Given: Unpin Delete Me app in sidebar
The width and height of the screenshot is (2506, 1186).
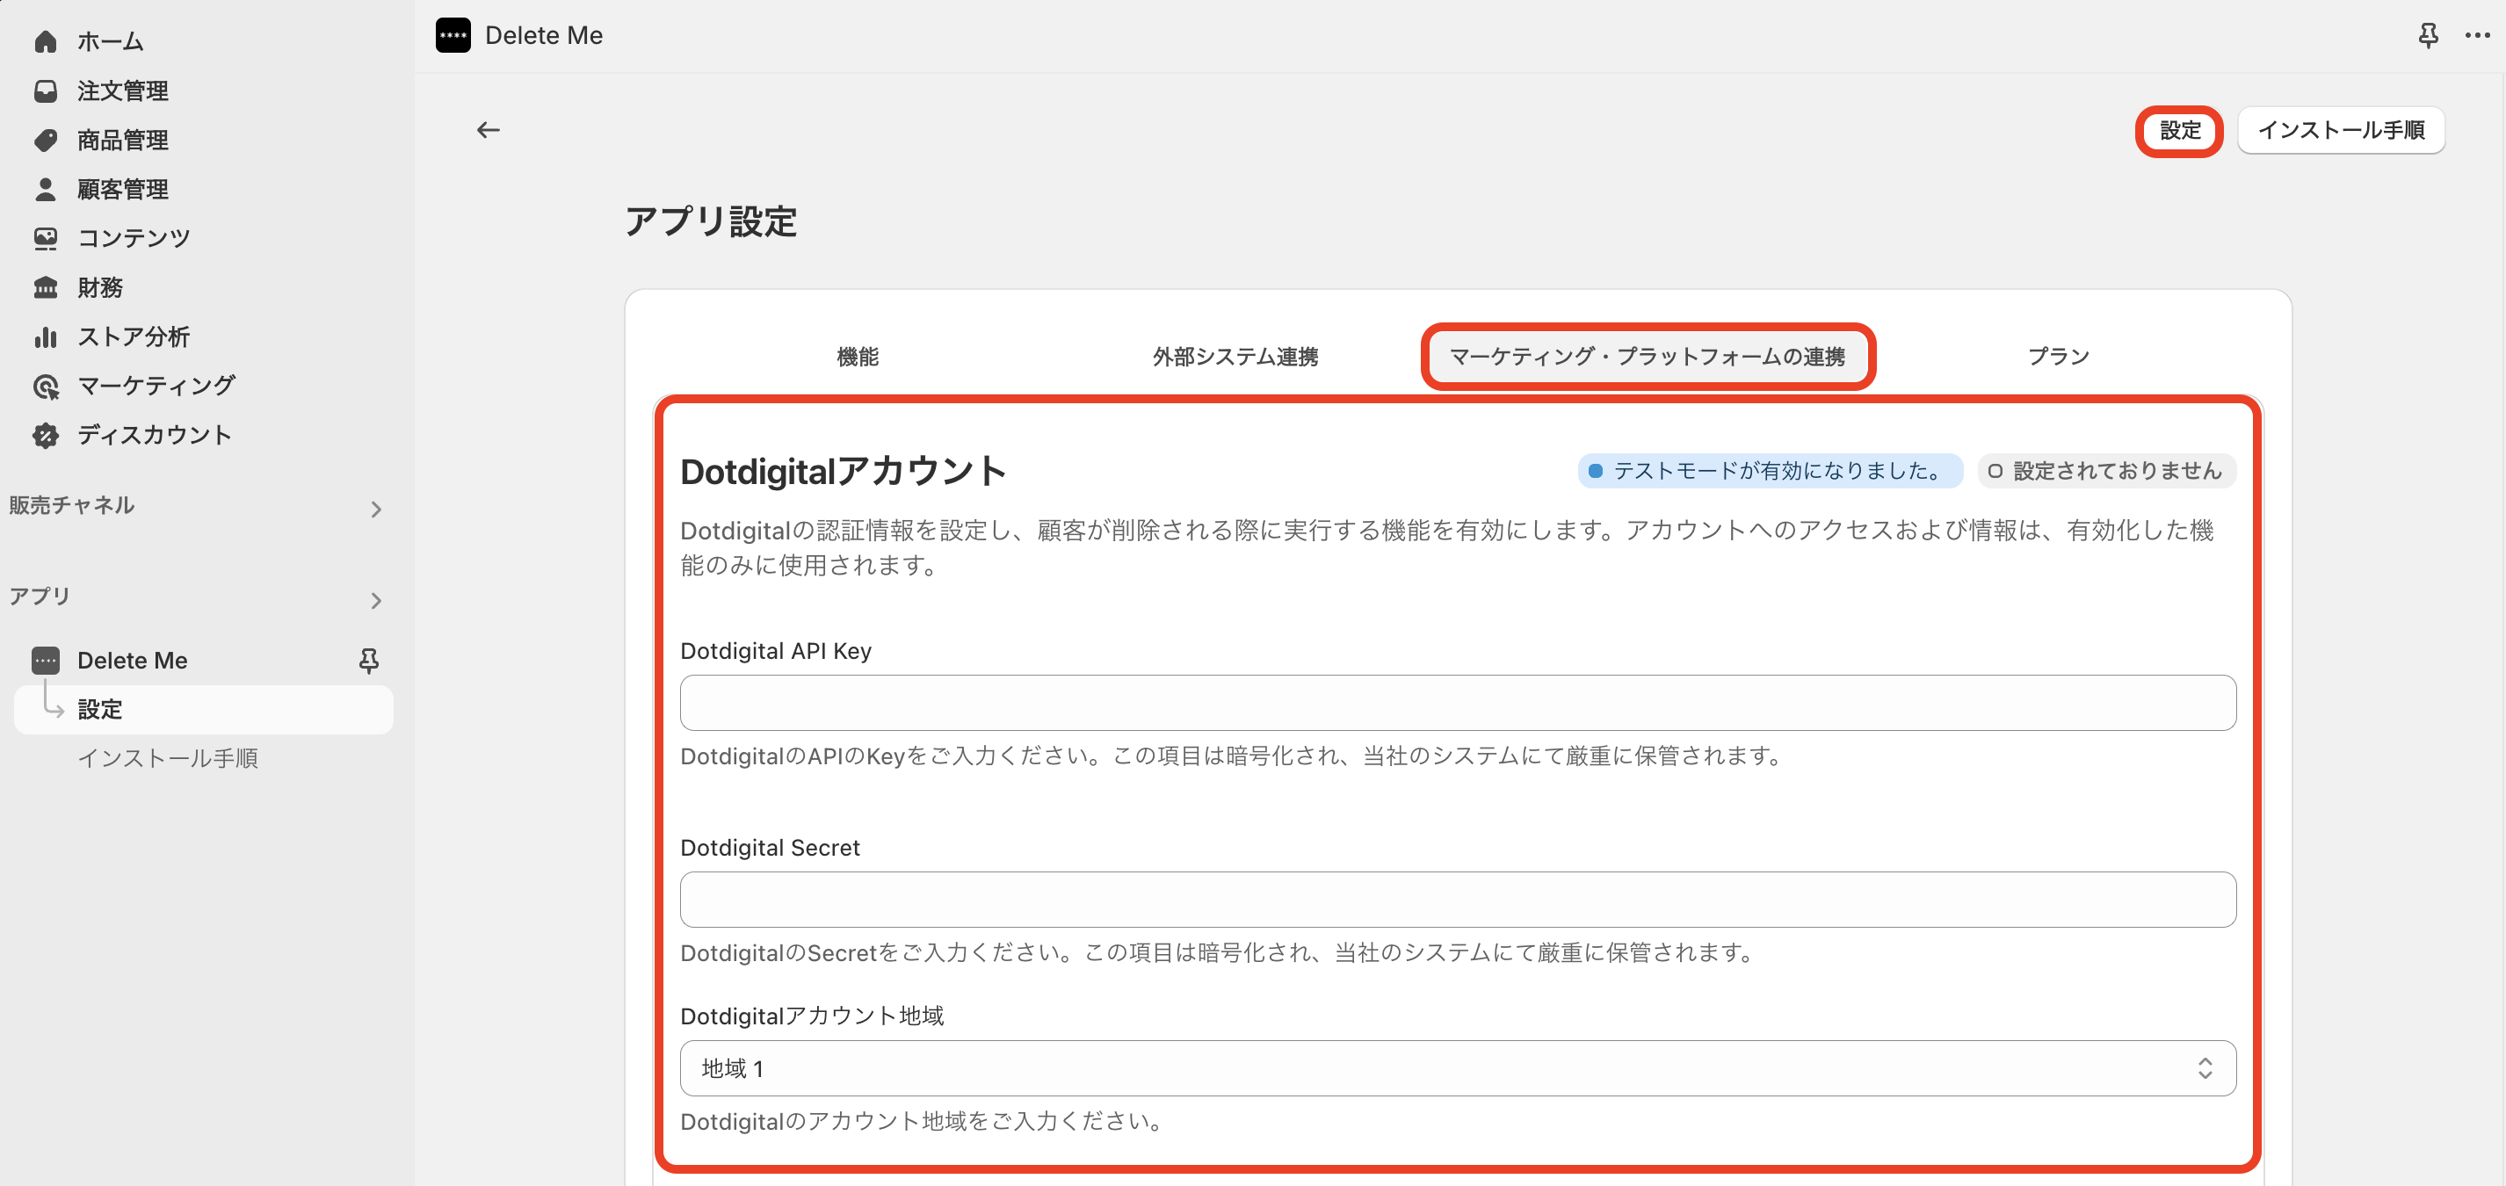Looking at the screenshot, I should 369,661.
